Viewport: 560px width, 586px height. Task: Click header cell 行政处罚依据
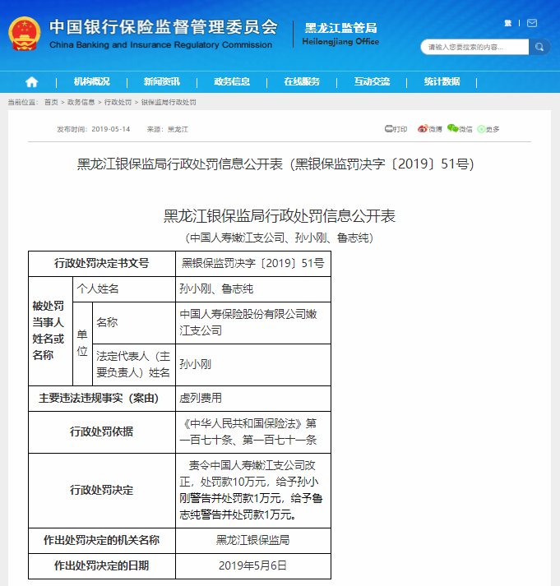pyautogui.click(x=102, y=432)
